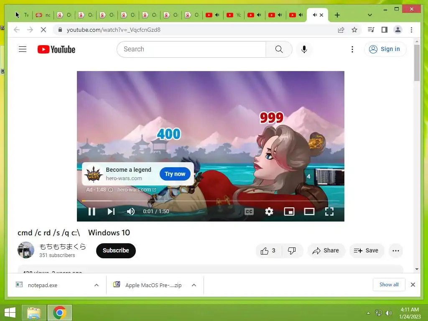
Task: Seek along the video progress bar
Action: (x=211, y=201)
